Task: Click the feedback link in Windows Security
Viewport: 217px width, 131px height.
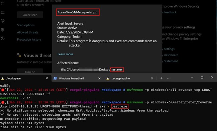Action: 169,12
